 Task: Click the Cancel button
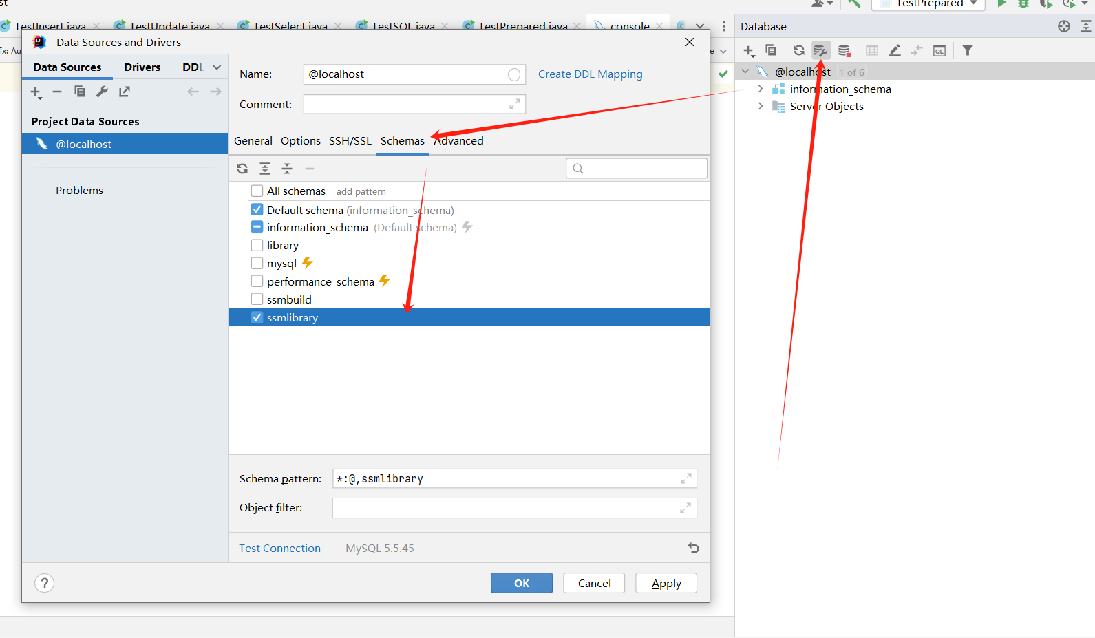click(594, 583)
